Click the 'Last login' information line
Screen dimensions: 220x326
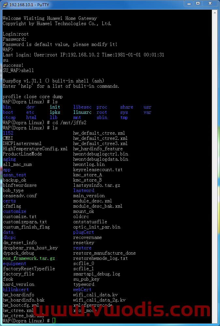pyautogui.click(x=83, y=55)
